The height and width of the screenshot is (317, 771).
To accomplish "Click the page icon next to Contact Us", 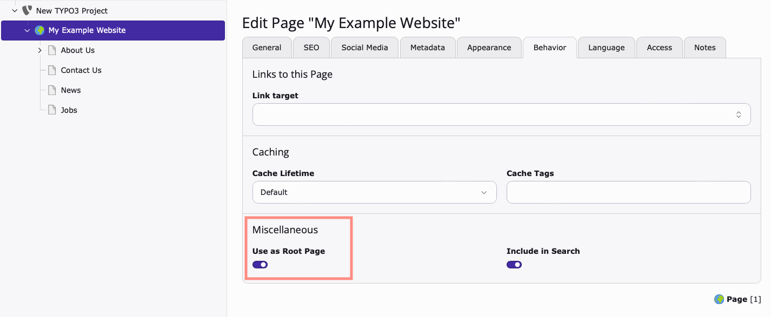I will click(x=51, y=70).
